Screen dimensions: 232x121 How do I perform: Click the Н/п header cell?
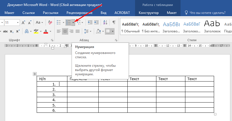(x=52, y=79)
